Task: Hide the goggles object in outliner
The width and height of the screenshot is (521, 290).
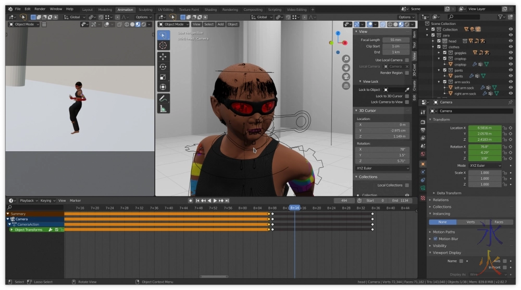Action: click(510, 53)
